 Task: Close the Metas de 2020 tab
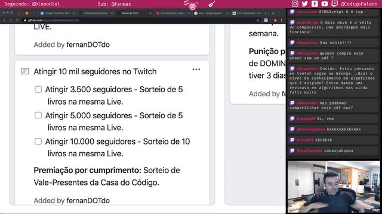tap(150, 13)
